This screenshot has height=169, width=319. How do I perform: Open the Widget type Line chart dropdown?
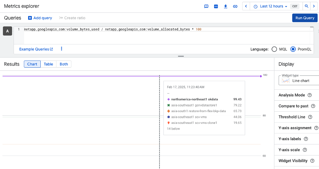tap(299, 80)
